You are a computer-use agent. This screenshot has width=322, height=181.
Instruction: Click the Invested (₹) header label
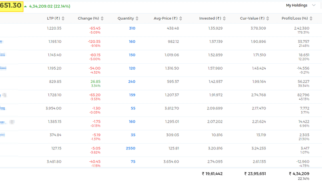(210, 18)
